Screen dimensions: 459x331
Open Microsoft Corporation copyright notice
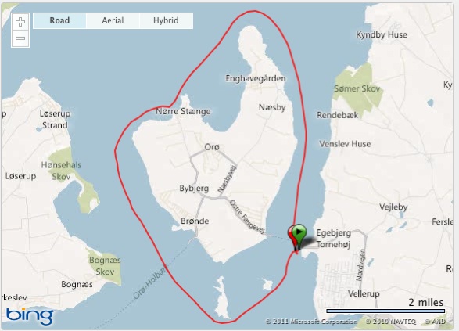point(311,322)
